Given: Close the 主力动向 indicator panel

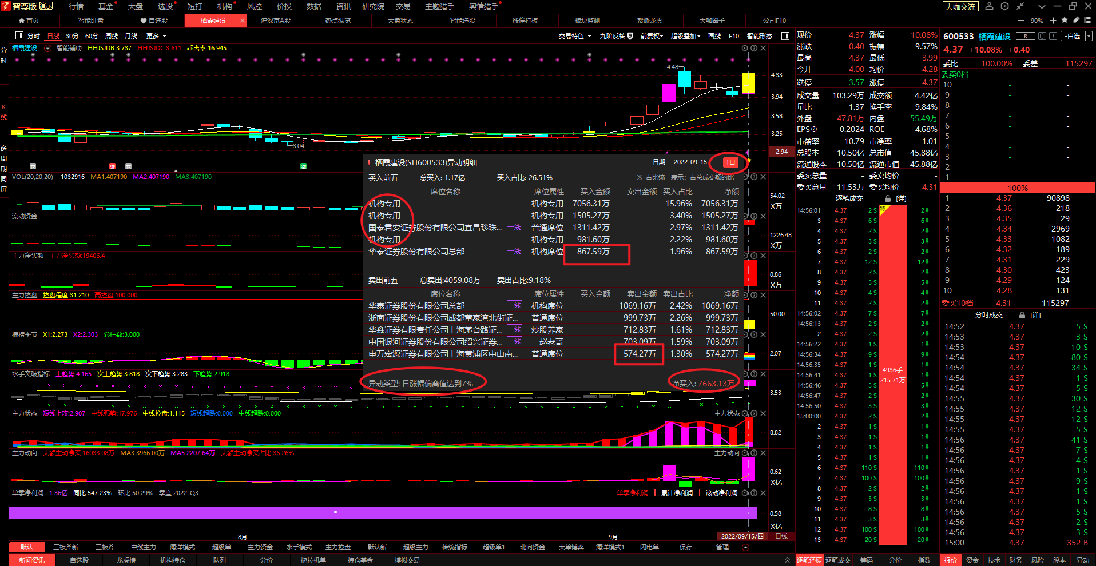Looking at the screenshot, I should (x=763, y=453).
